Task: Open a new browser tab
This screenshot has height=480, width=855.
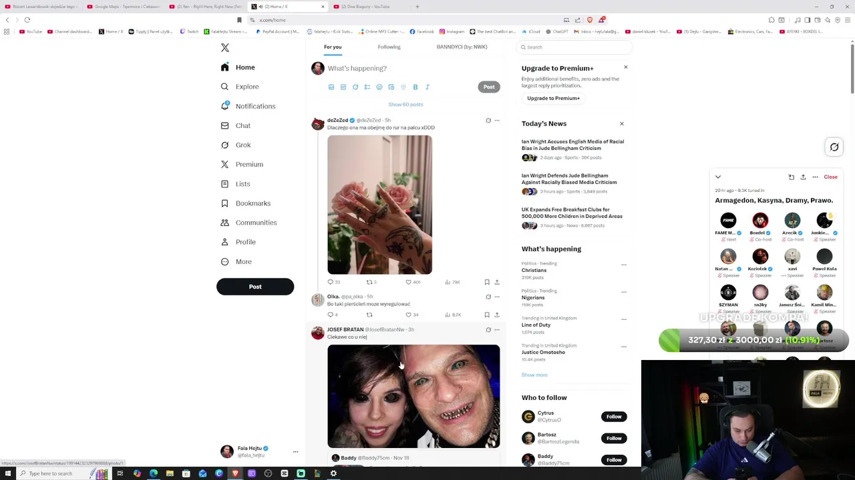Action: point(417,7)
